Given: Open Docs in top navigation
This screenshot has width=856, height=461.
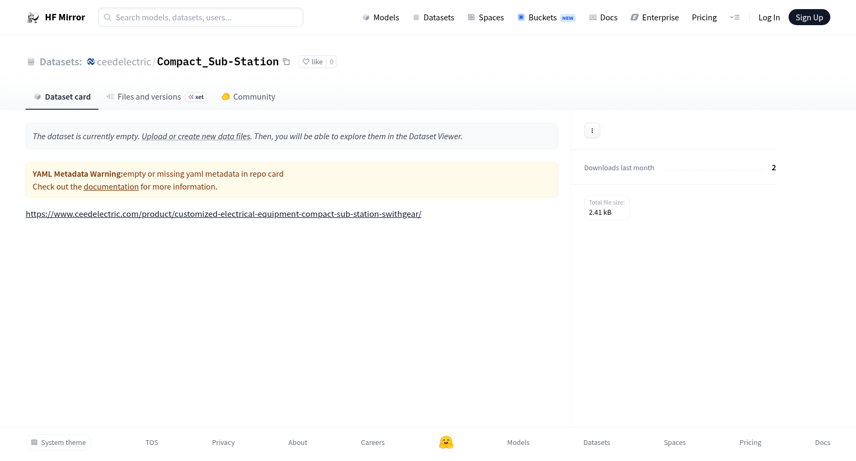Looking at the screenshot, I should point(603,18).
